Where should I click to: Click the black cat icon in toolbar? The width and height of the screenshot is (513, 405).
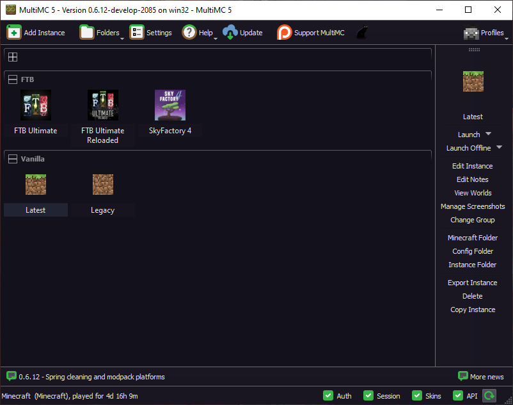(362, 33)
